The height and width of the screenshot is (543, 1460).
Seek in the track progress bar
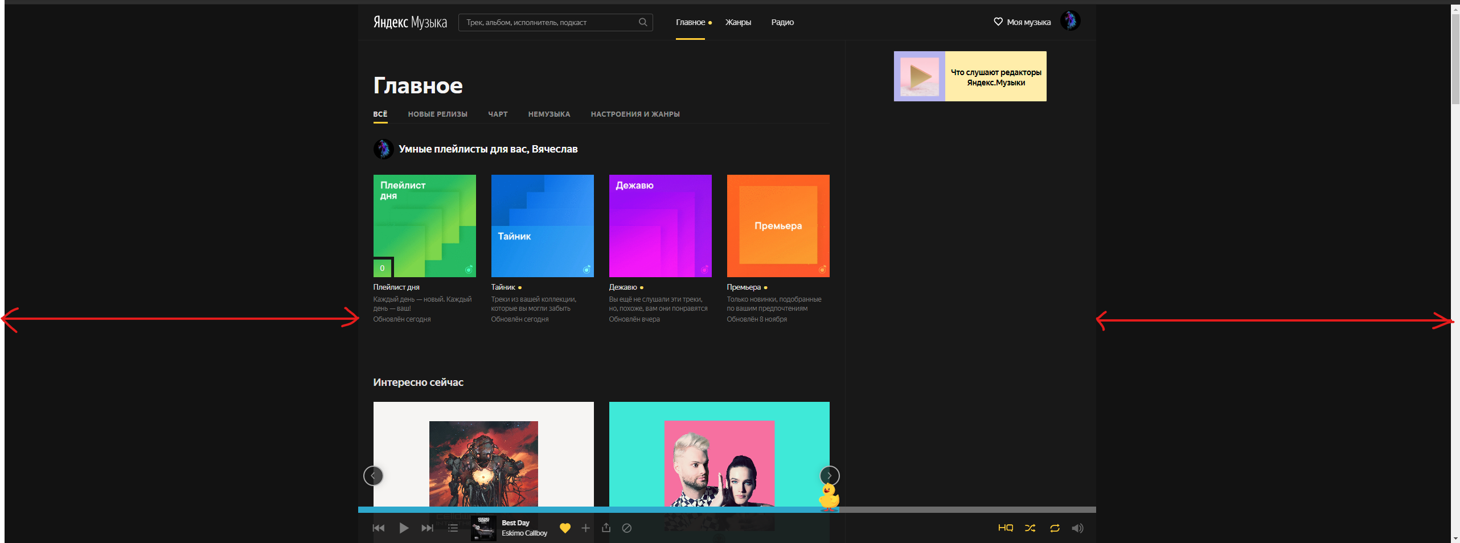pos(727,509)
